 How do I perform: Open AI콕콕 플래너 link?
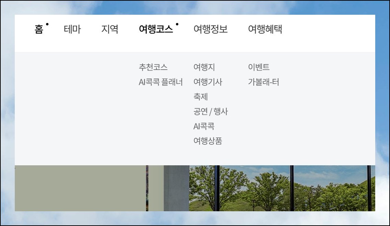(161, 82)
